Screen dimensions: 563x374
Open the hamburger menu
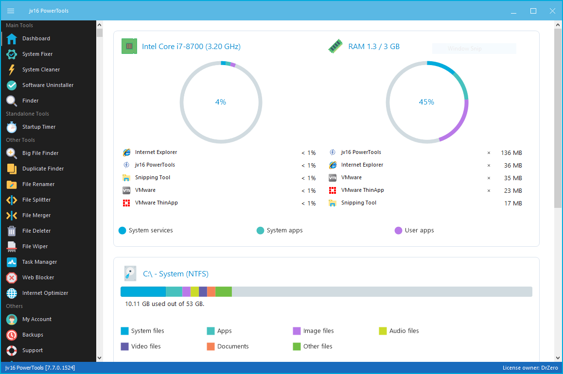click(11, 11)
